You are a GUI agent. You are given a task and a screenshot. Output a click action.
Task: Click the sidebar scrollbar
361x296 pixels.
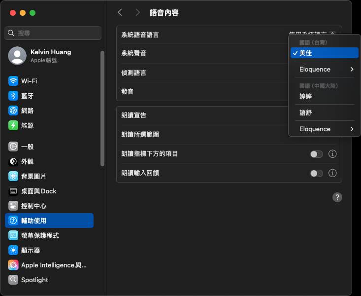point(102,109)
